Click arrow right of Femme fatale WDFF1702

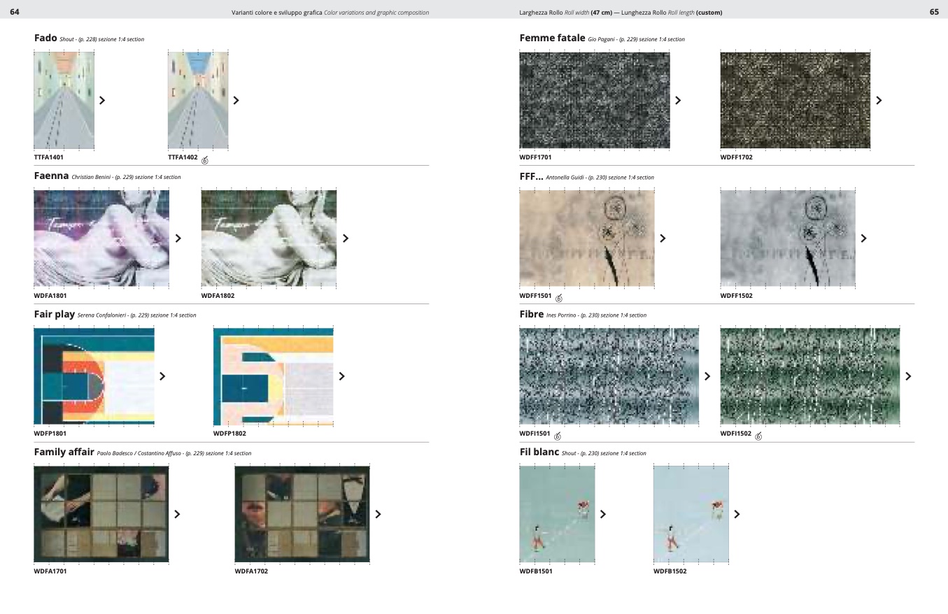click(879, 100)
